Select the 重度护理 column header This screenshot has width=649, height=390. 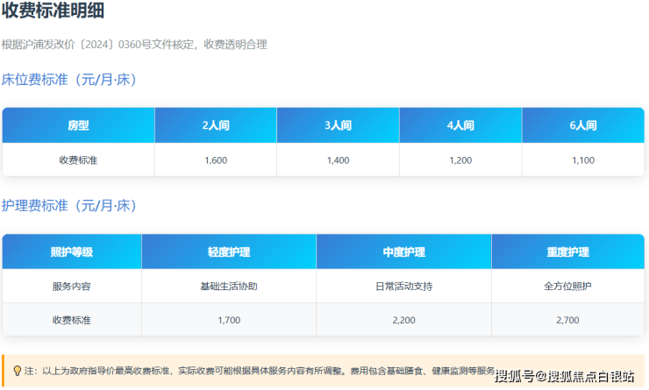(567, 252)
